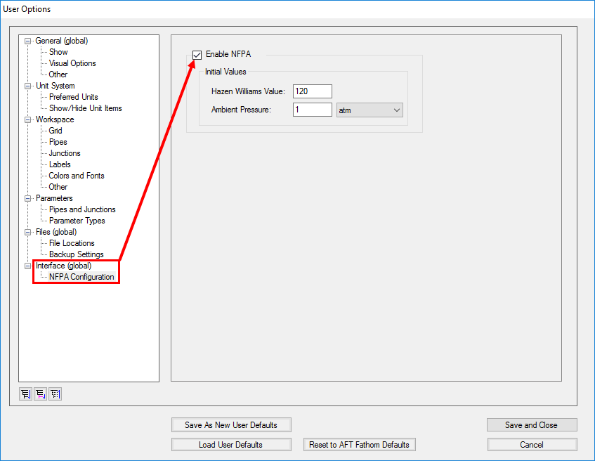The height and width of the screenshot is (461, 595).
Task: Select Preferred Units in the tree
Action: 73,97
